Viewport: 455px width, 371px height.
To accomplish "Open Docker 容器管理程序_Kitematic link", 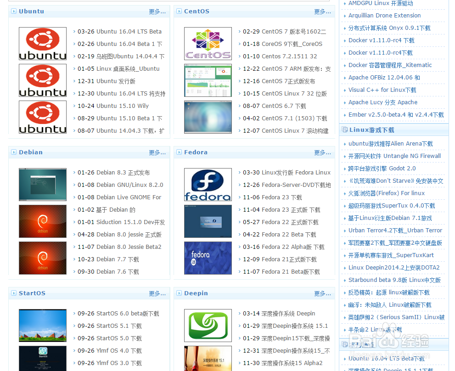I will [390, 65].
